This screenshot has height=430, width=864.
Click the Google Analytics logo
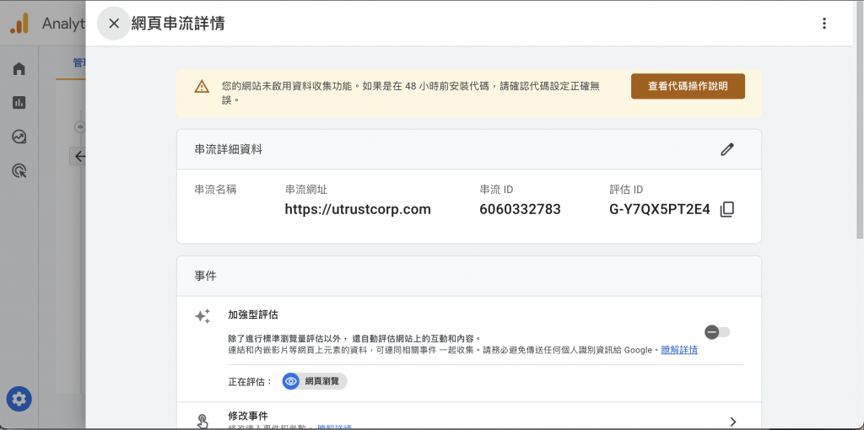(19, 24)
